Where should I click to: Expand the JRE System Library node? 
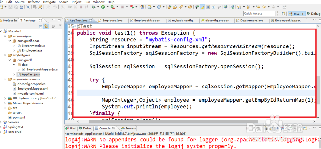coord(5,98)
